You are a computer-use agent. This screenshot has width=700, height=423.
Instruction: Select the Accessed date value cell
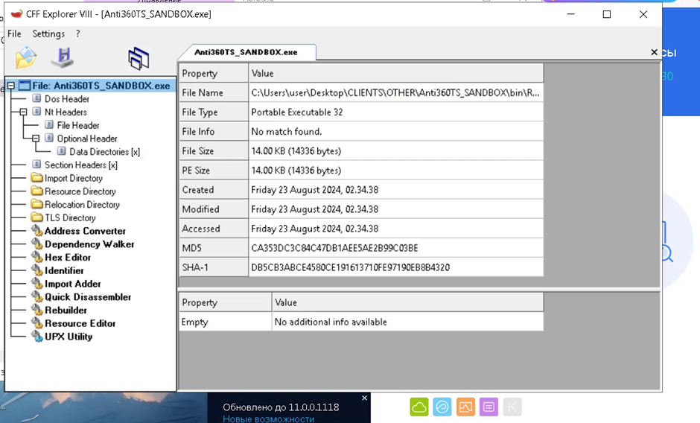[396, 228]
